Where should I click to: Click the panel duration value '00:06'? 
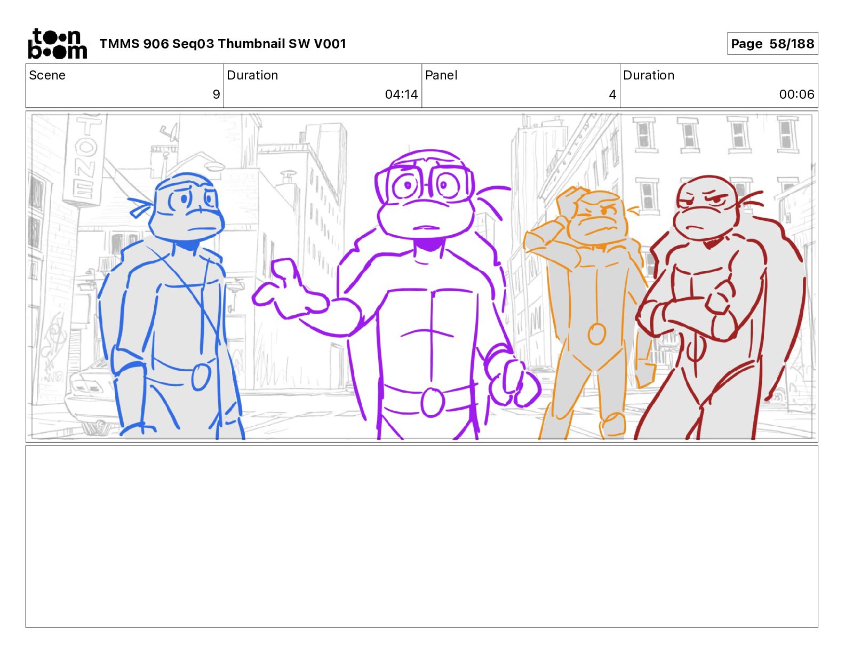click(x=796, y=94)
